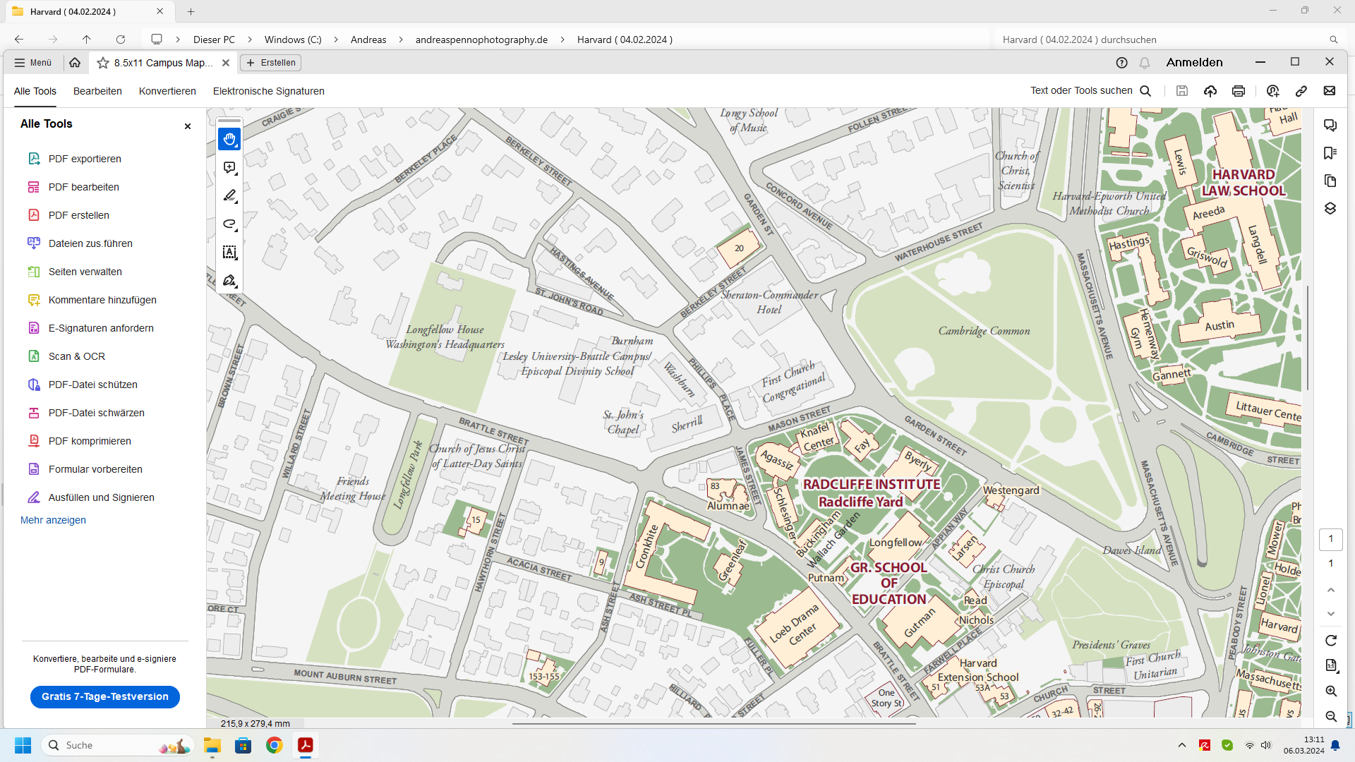1355x762 pixels.
Task: Open the AI assistant icon
Action: point(1273,91)
